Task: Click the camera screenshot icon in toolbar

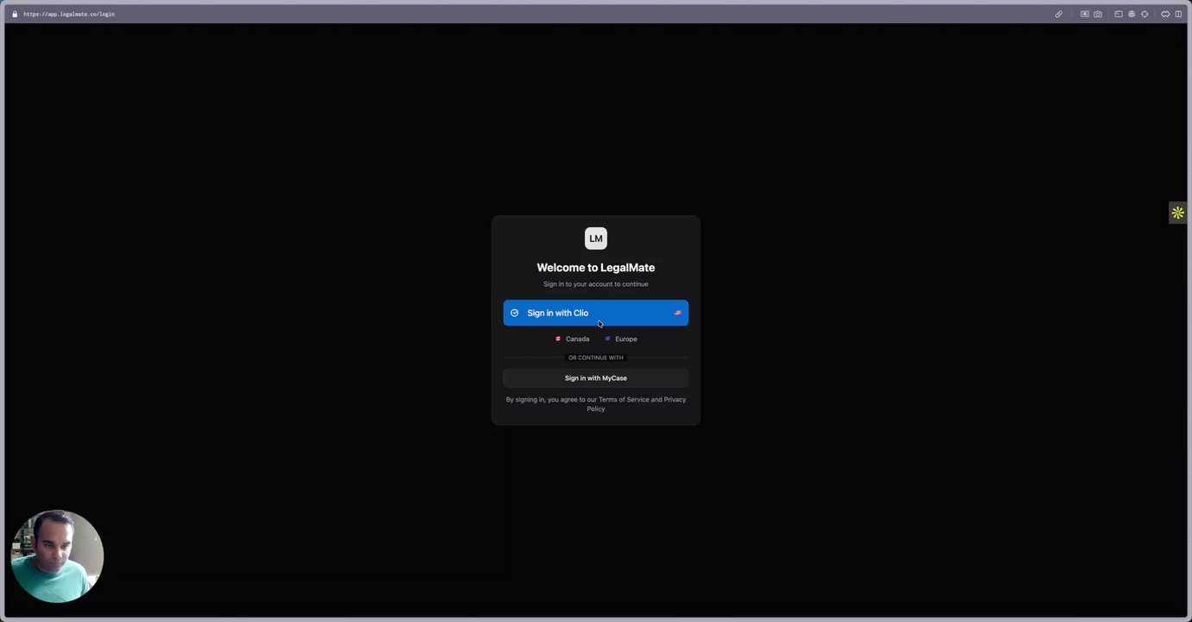Action: (x=1098, y=14)
